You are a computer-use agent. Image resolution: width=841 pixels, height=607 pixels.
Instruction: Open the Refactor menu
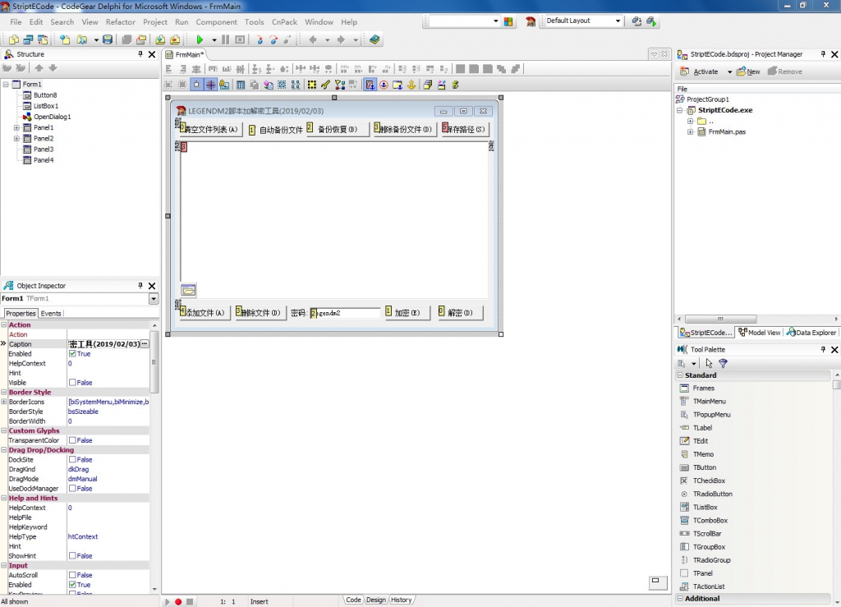click(120, 22)
